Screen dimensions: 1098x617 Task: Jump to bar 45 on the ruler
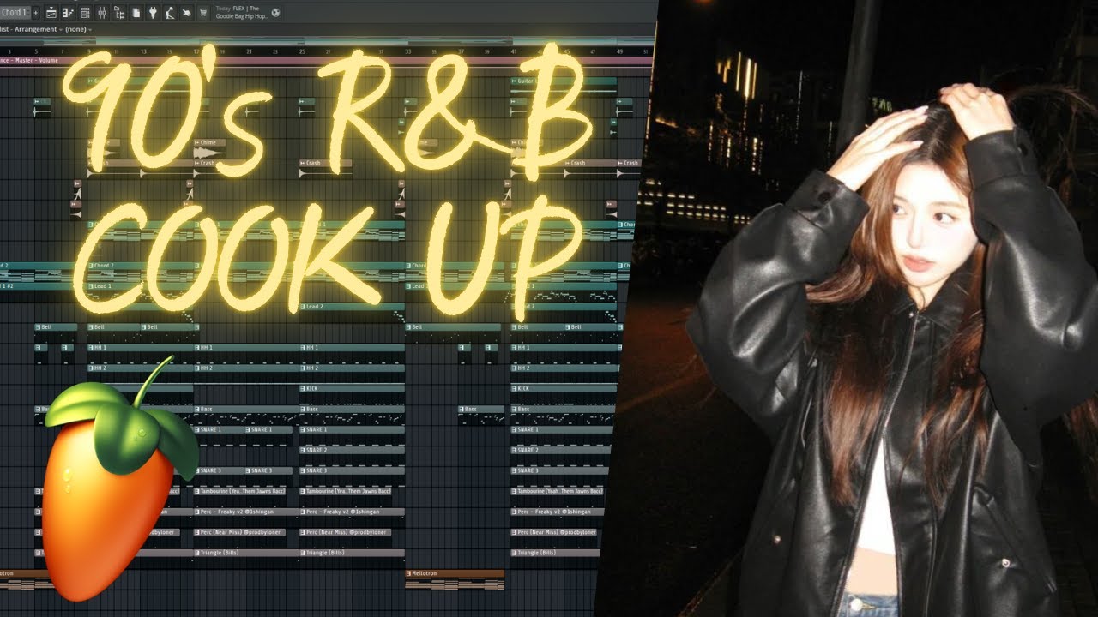pos(566,51)
